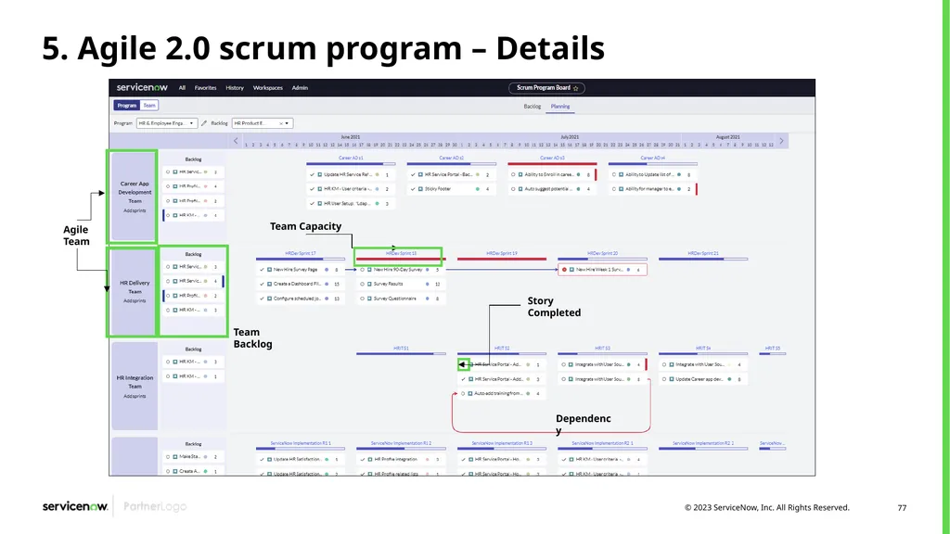The image size is (950, 534).
Task: Click the status dot on Sticky Footer card
Action: (x=478, y=189)
